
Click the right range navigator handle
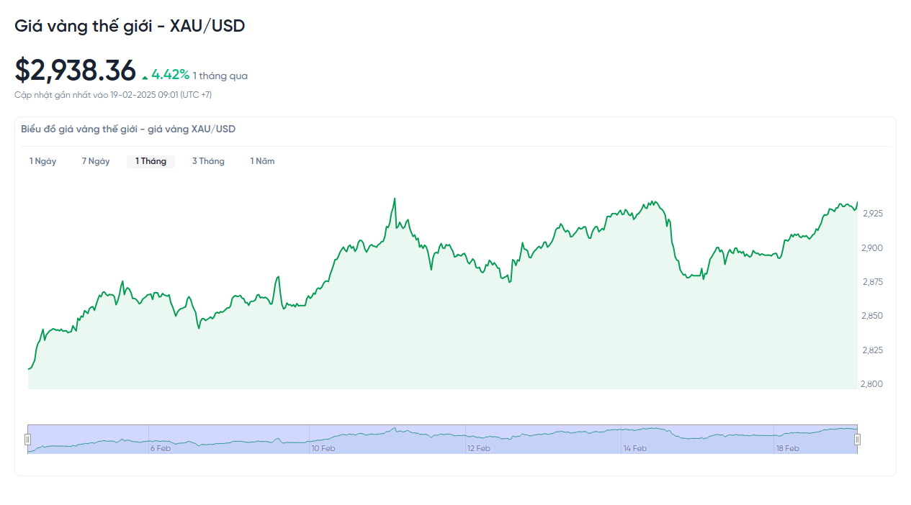[x=858, y=440]
